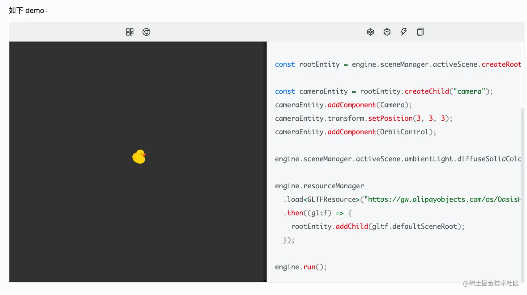Click the .then((gltf) => { line
Viewport: 527px width, 295px height.
pos(318,213)
